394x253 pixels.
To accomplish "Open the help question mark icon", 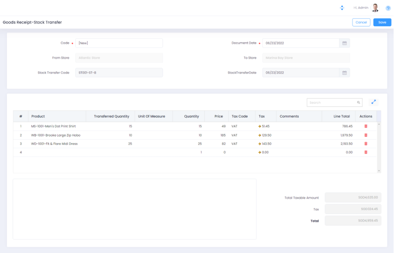I will pos(388,8).
